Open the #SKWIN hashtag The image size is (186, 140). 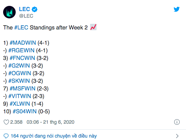pos(19,81)
